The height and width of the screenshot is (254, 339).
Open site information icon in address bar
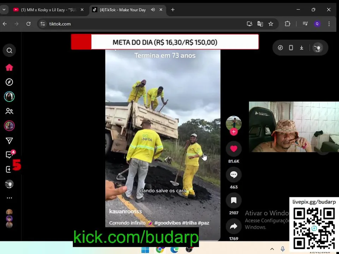click(x=43, y=24)
